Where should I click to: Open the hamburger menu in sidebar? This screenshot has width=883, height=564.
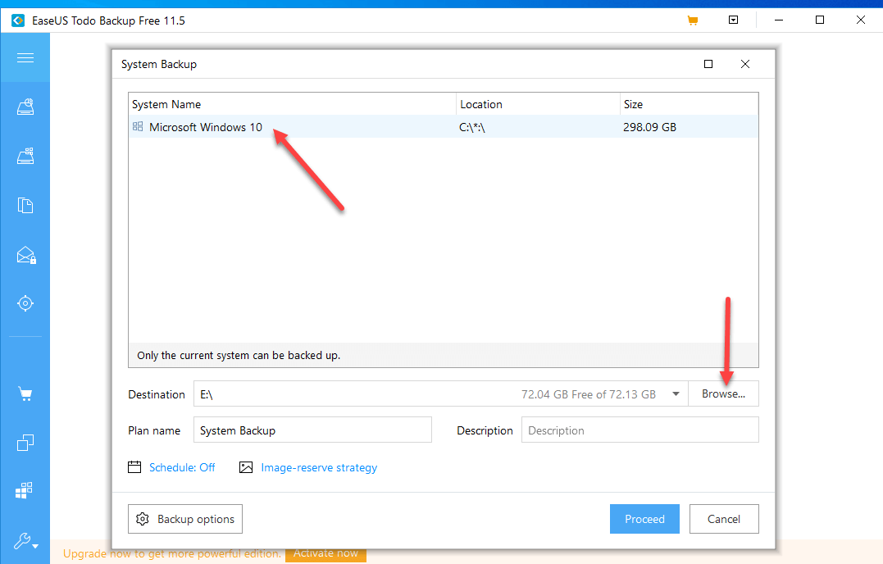pyautogui.click(x=25, y=57)
